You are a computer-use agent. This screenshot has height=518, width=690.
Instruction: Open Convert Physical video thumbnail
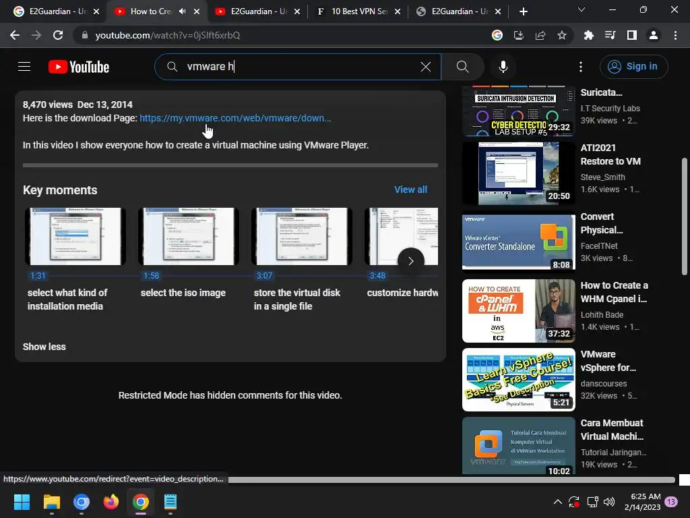coord(518,242)
